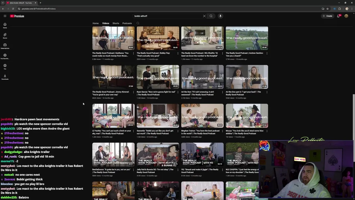The image size is (355, 200).
Task: Open a new browser tab
Action: [40, 3]
